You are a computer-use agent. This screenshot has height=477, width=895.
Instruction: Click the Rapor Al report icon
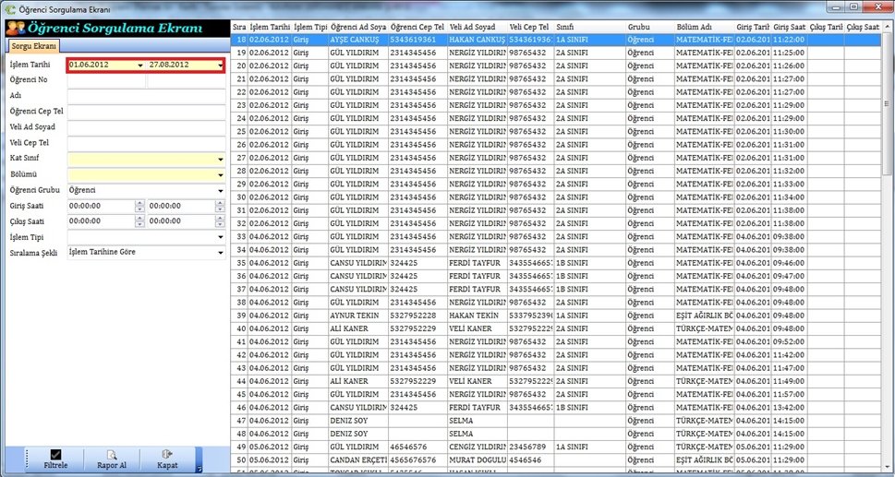click(111, 454)
